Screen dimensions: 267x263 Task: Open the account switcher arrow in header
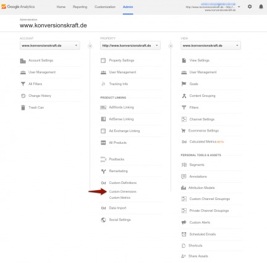[239, 7]
